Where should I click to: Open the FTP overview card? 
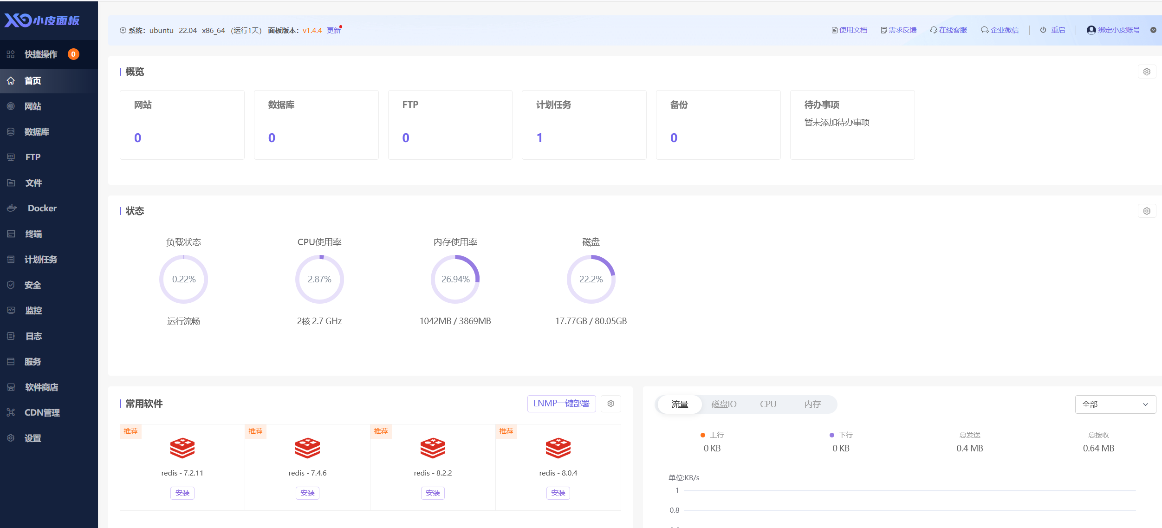pyautogui.click(x=450, y=125)
